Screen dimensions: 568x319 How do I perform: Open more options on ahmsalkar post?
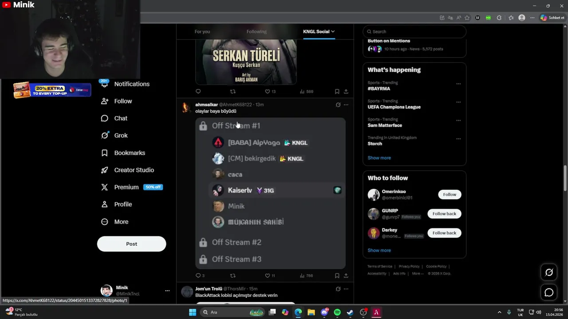pyautogui.click(x=346, y=105)
